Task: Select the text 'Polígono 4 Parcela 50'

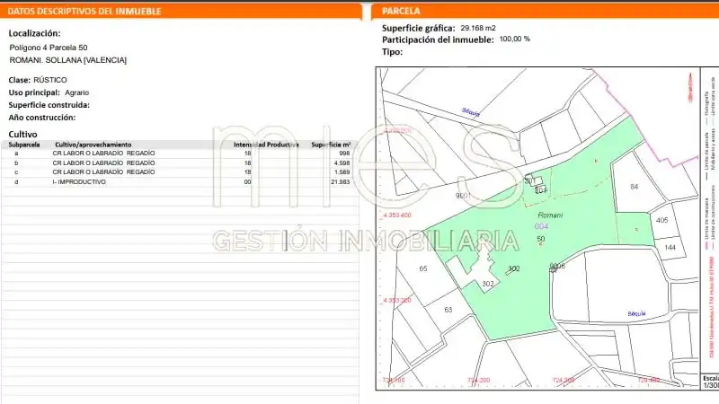Action: coord(49,48)
